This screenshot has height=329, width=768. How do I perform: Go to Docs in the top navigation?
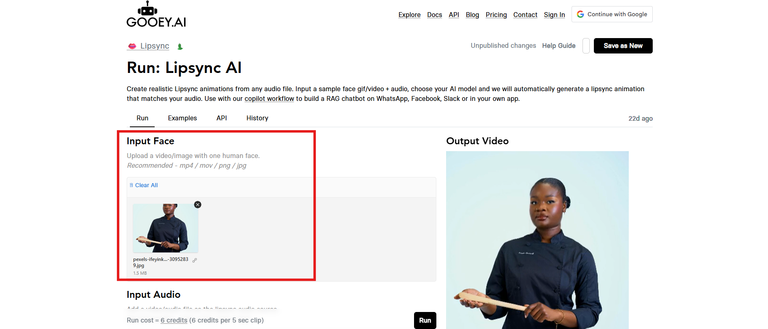pos(434,15)
